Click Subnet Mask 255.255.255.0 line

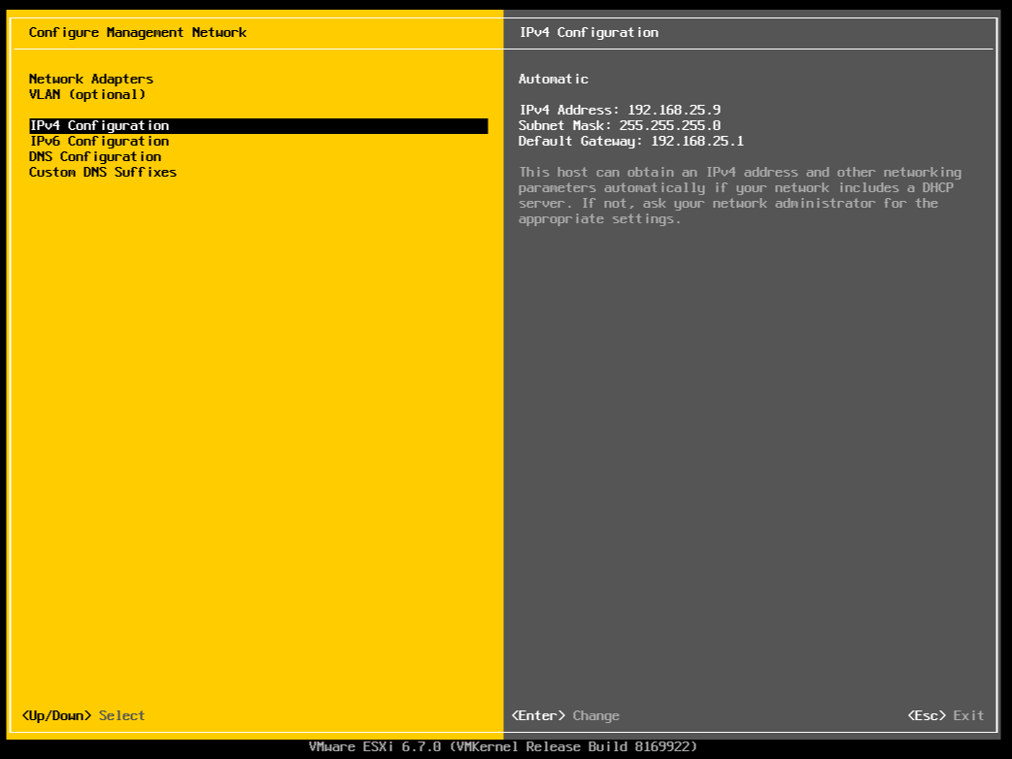620,125
